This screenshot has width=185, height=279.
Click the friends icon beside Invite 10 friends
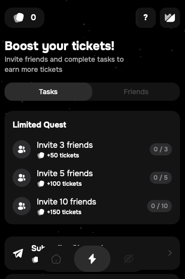tap(22, 206)
